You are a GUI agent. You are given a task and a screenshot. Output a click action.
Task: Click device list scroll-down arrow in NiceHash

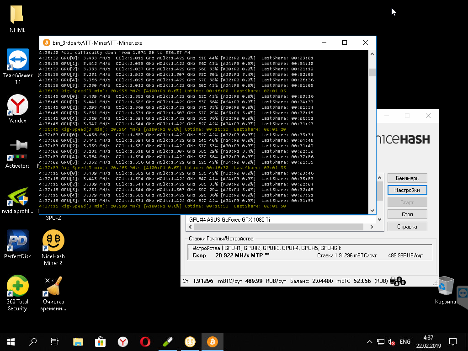click(380, 219)
